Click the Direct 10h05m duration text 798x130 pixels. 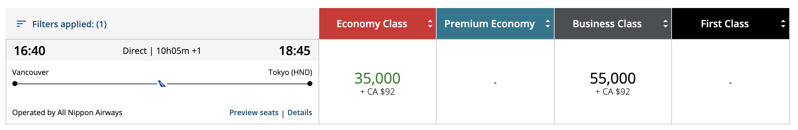tap(162, 51)
